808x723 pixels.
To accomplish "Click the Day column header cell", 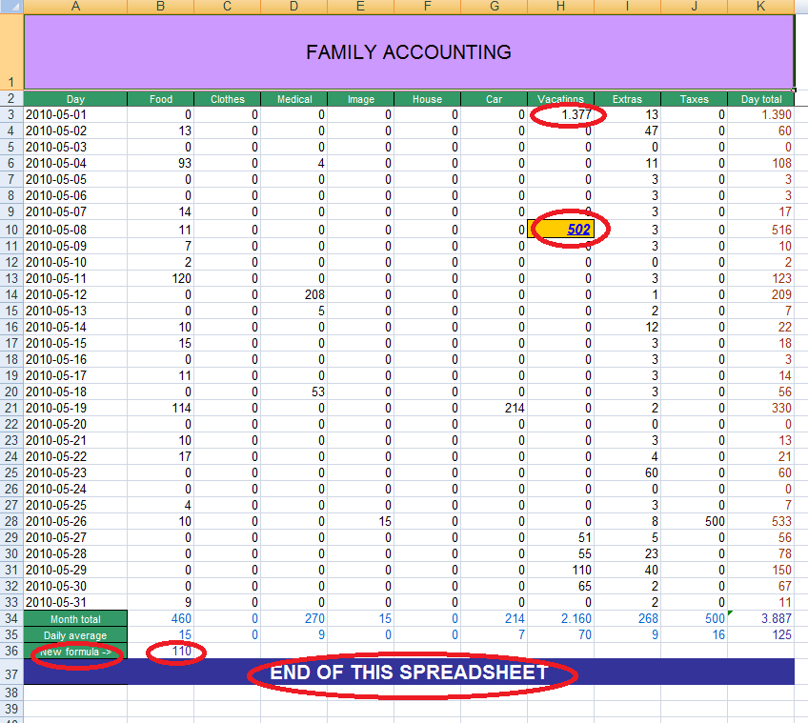I will (x=75, y=99).
